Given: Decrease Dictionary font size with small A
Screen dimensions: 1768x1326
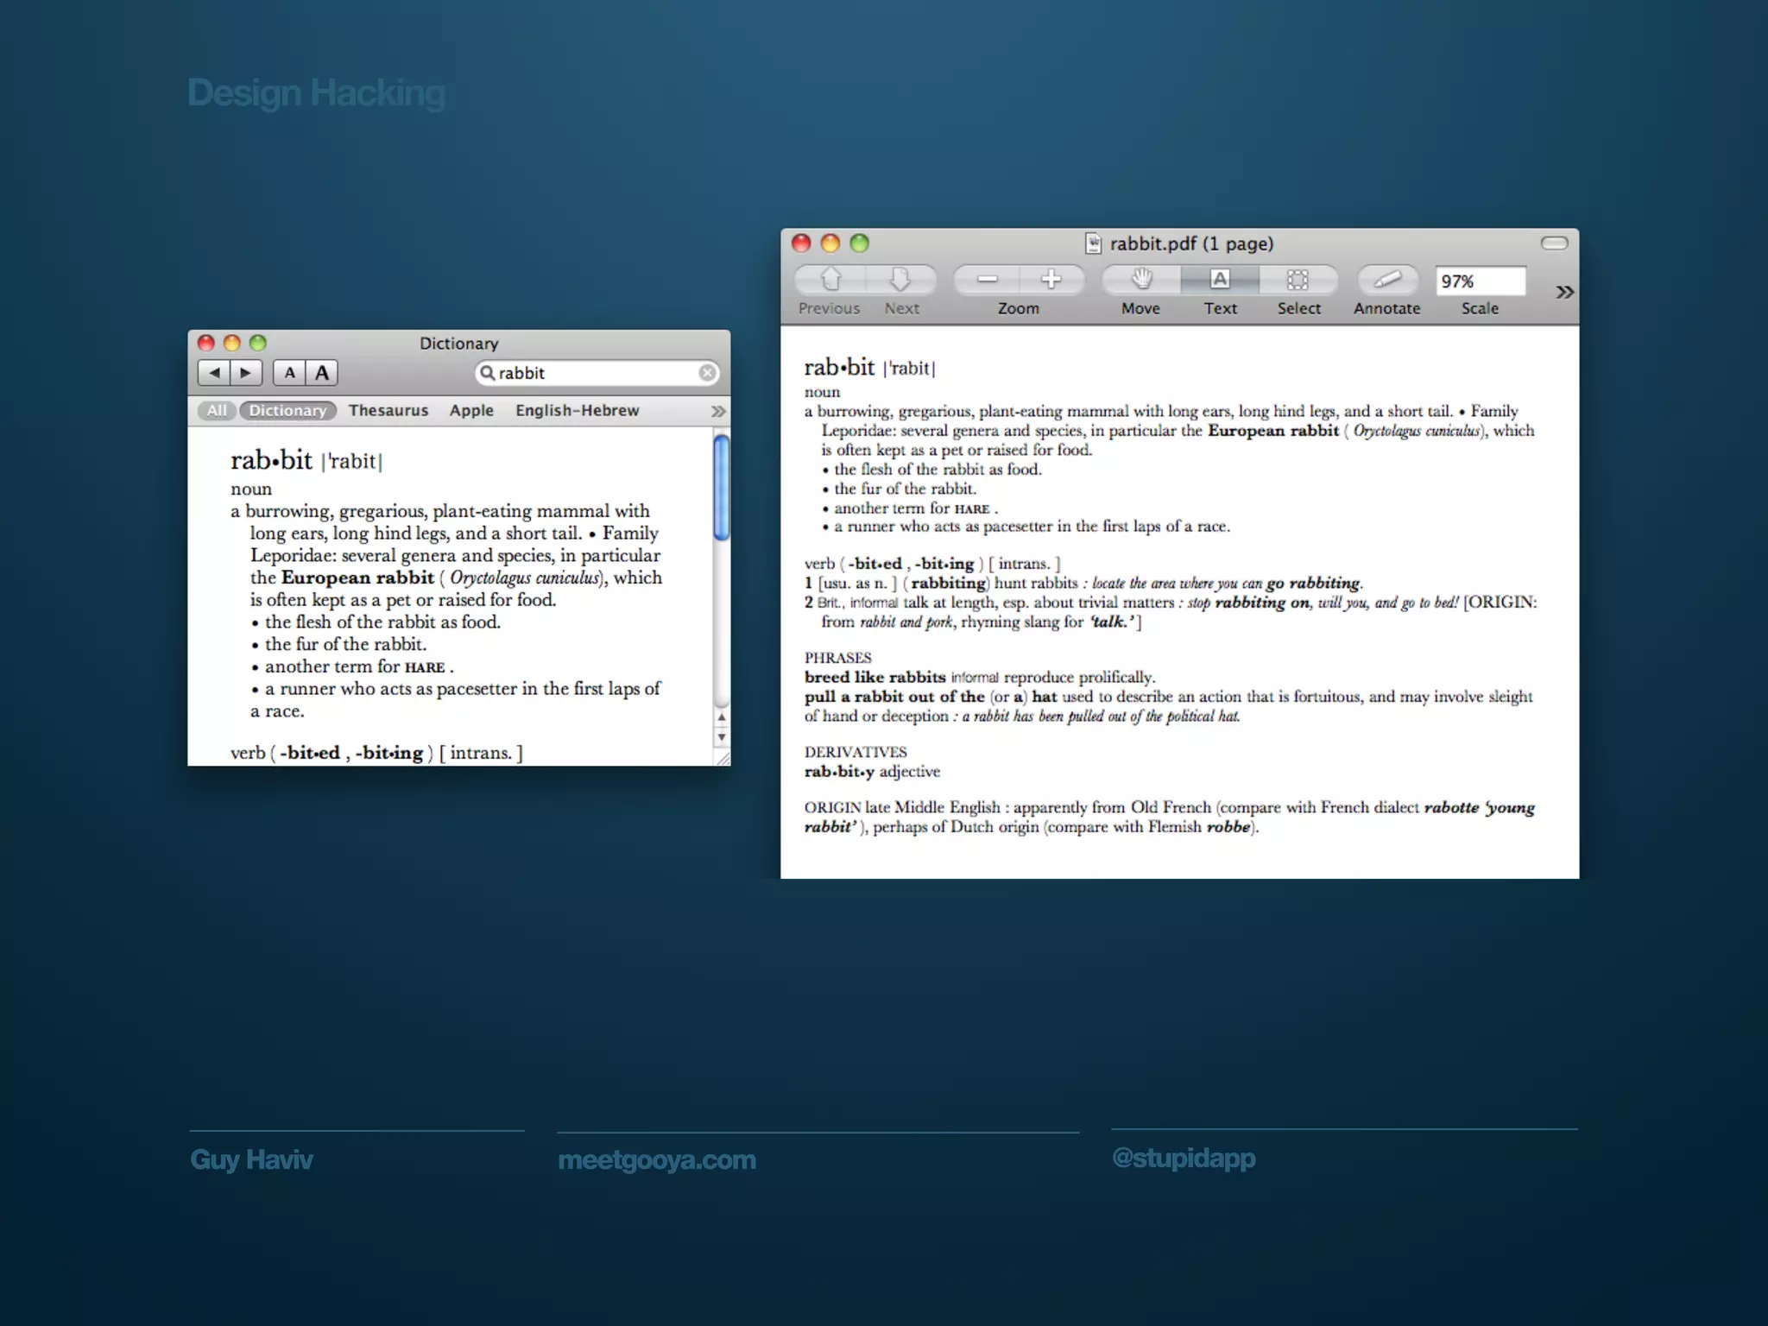Looking at the screenshot, I should point(289,373).
